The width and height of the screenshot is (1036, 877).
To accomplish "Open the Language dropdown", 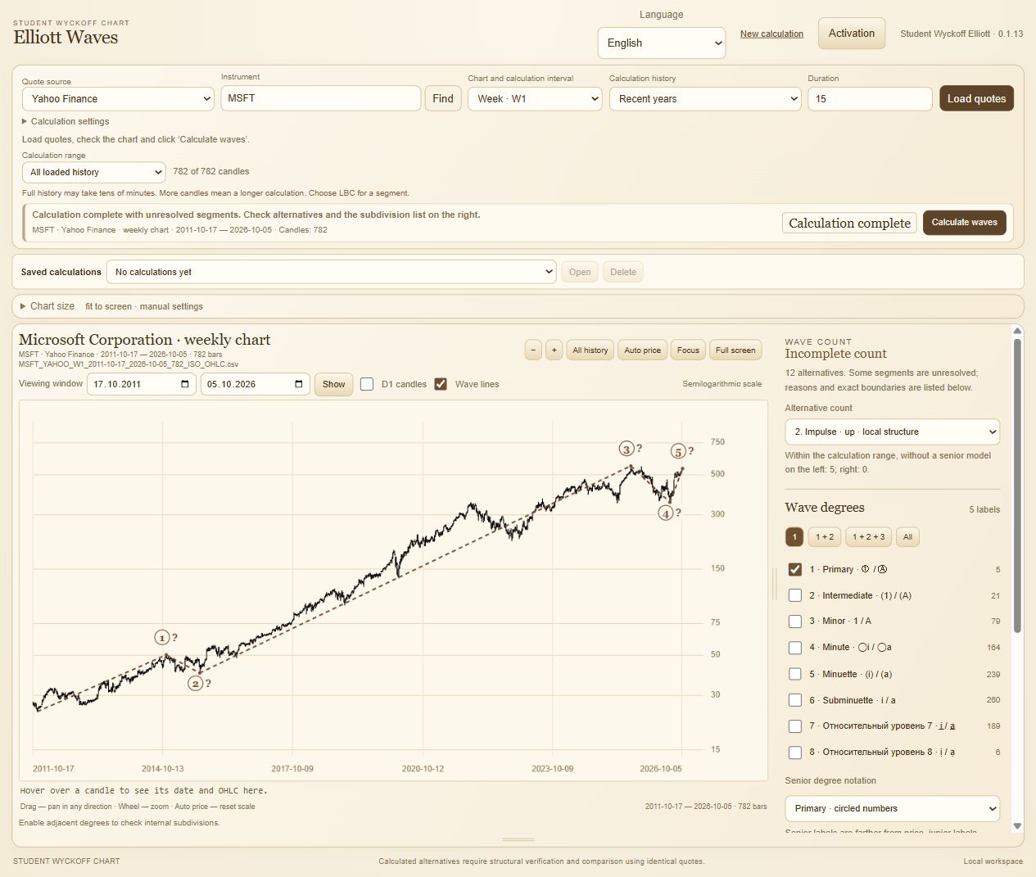I will click(x=662, y=43).
